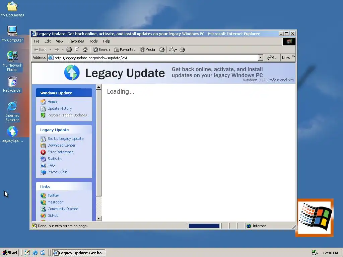This screenshot has width=343, height=257.
Task: Follow the Twitter link
Action: coord(53,195)
